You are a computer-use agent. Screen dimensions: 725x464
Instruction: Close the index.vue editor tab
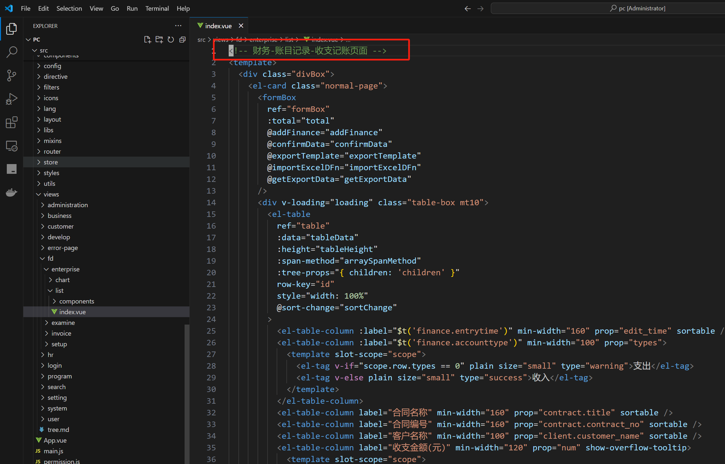pyautogui.click(x=241, y=26)
